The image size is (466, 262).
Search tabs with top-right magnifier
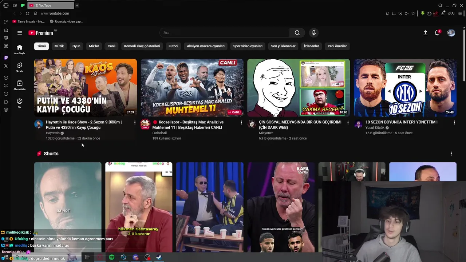440,5
